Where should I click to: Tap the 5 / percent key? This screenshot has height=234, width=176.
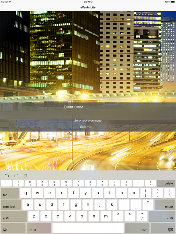66,183
